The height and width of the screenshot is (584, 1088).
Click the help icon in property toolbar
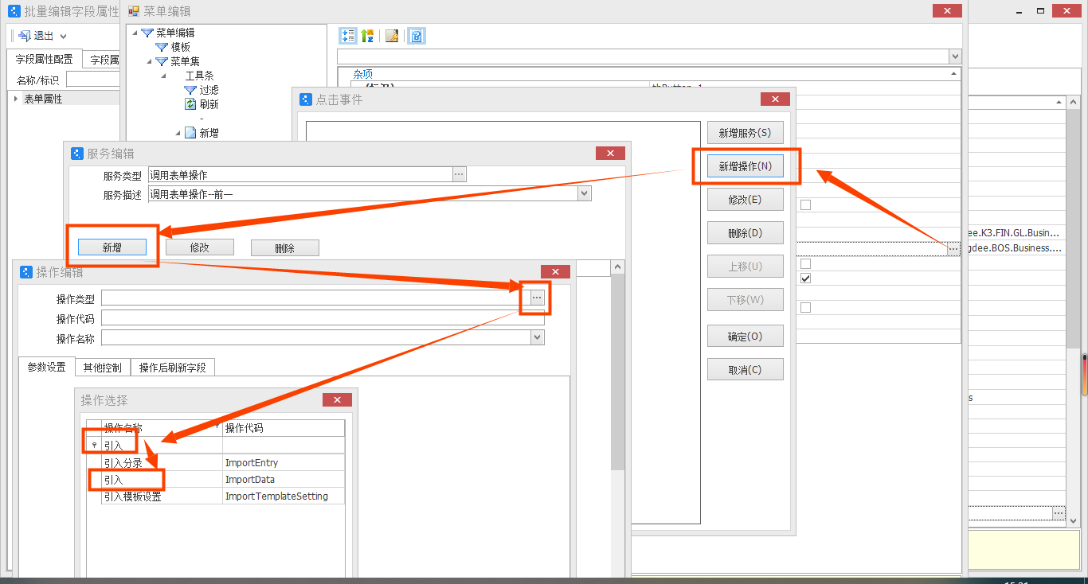tap(417, 36)
